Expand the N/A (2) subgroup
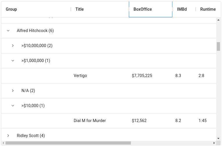The height and width of the screenshot is (146, 222). (13, 91)
